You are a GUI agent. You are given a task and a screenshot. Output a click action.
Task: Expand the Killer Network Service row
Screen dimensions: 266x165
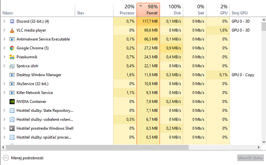coord(4,93)
